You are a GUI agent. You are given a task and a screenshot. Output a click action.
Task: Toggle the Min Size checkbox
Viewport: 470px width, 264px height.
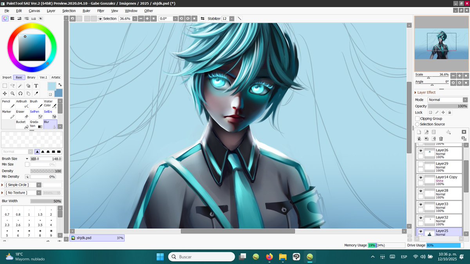[x=27, y=164]
